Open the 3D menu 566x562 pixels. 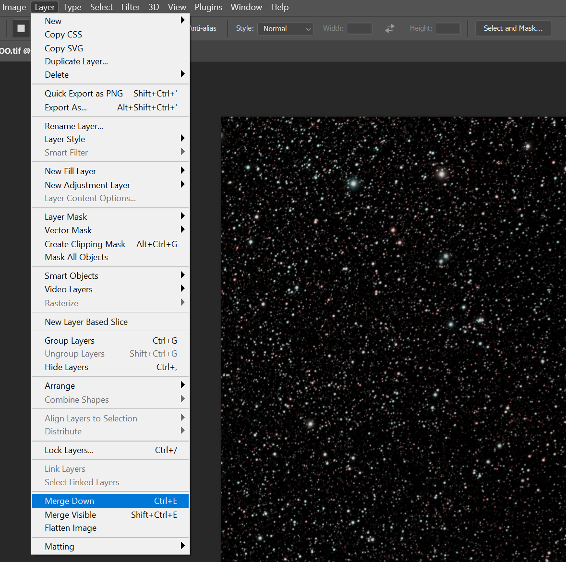click(154, 7)
